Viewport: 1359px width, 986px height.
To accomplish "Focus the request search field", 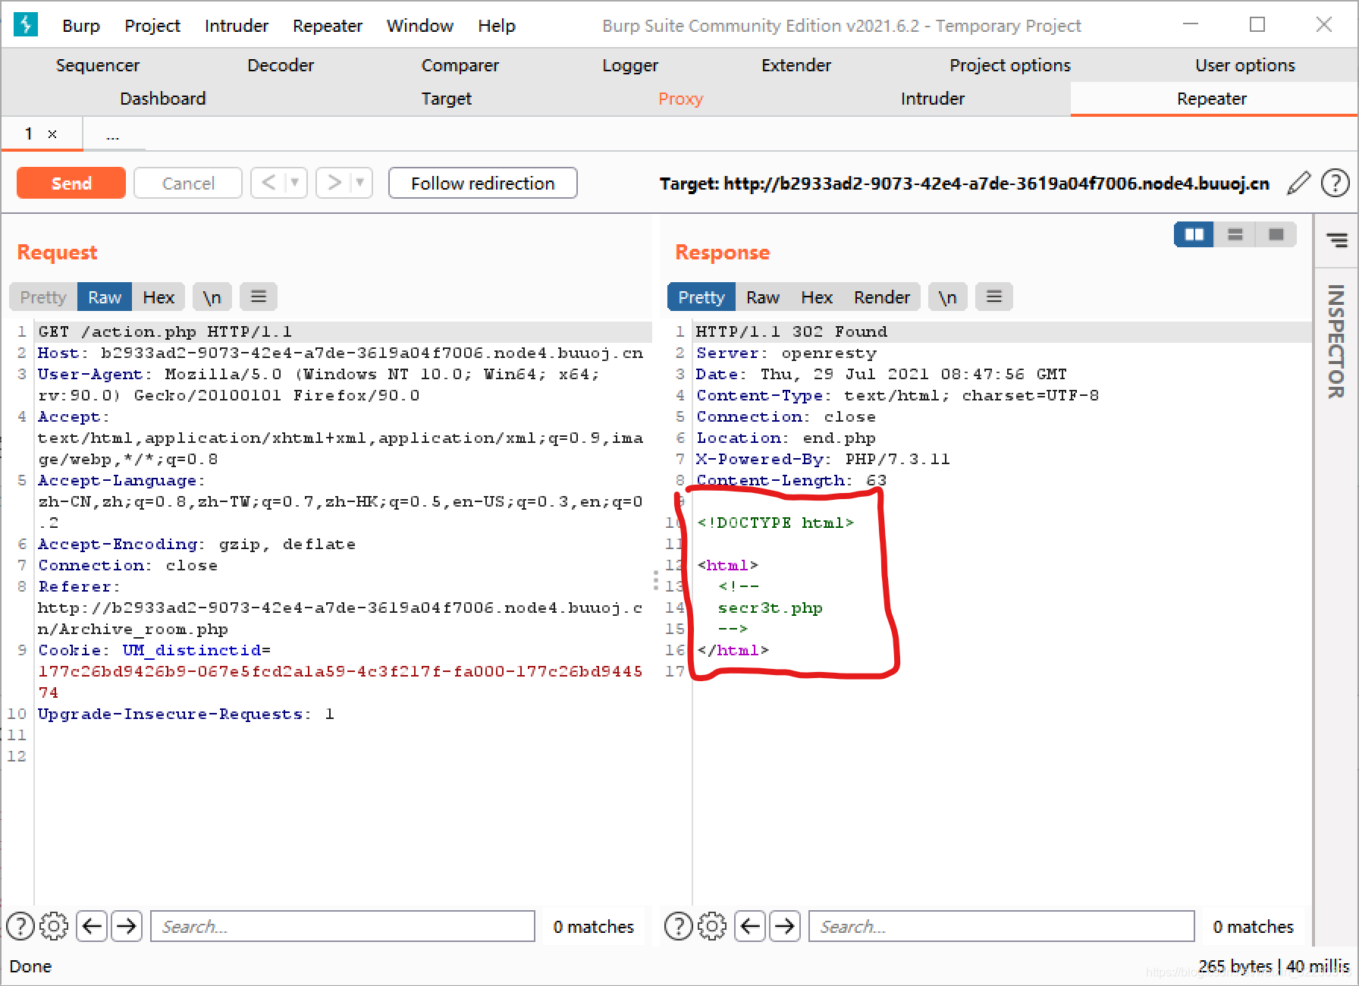I will (x=343, y=926).
